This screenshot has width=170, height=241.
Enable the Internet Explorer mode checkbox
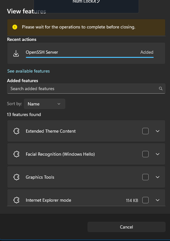tap(145, 200)
